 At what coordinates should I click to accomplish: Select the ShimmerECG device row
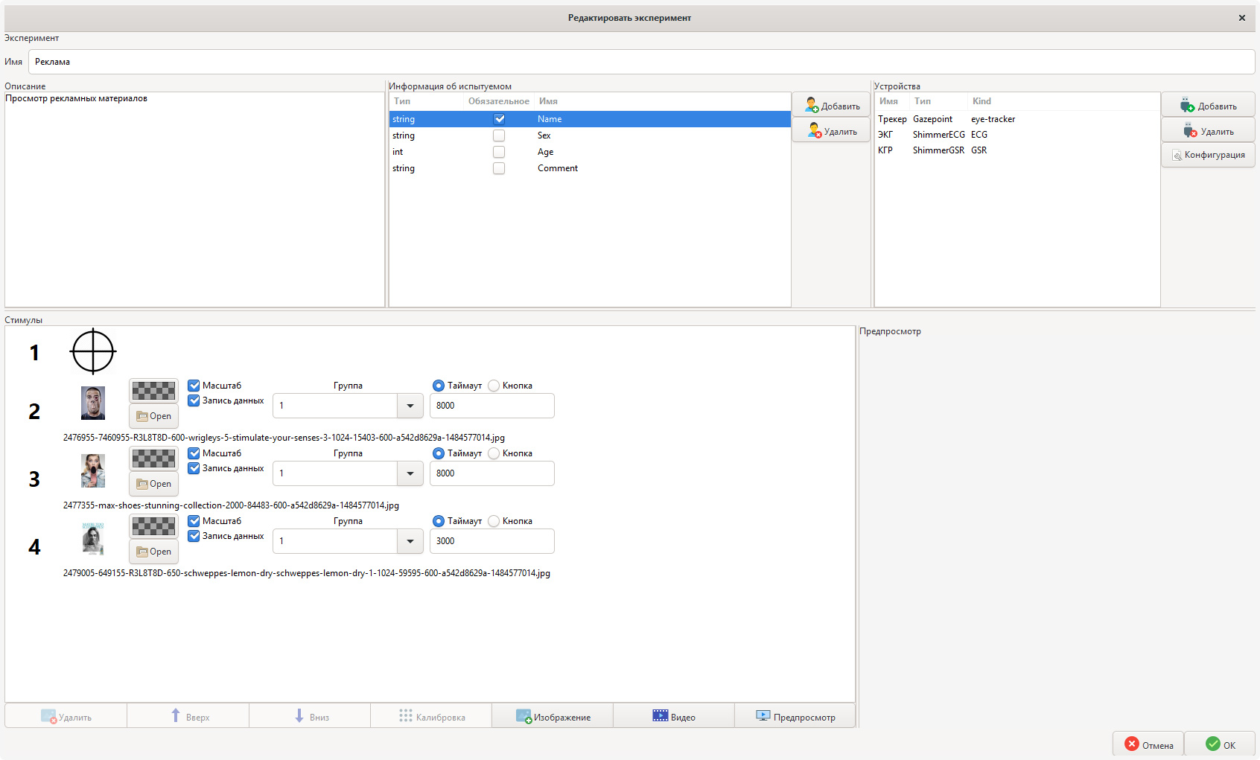tap(938, 135)
